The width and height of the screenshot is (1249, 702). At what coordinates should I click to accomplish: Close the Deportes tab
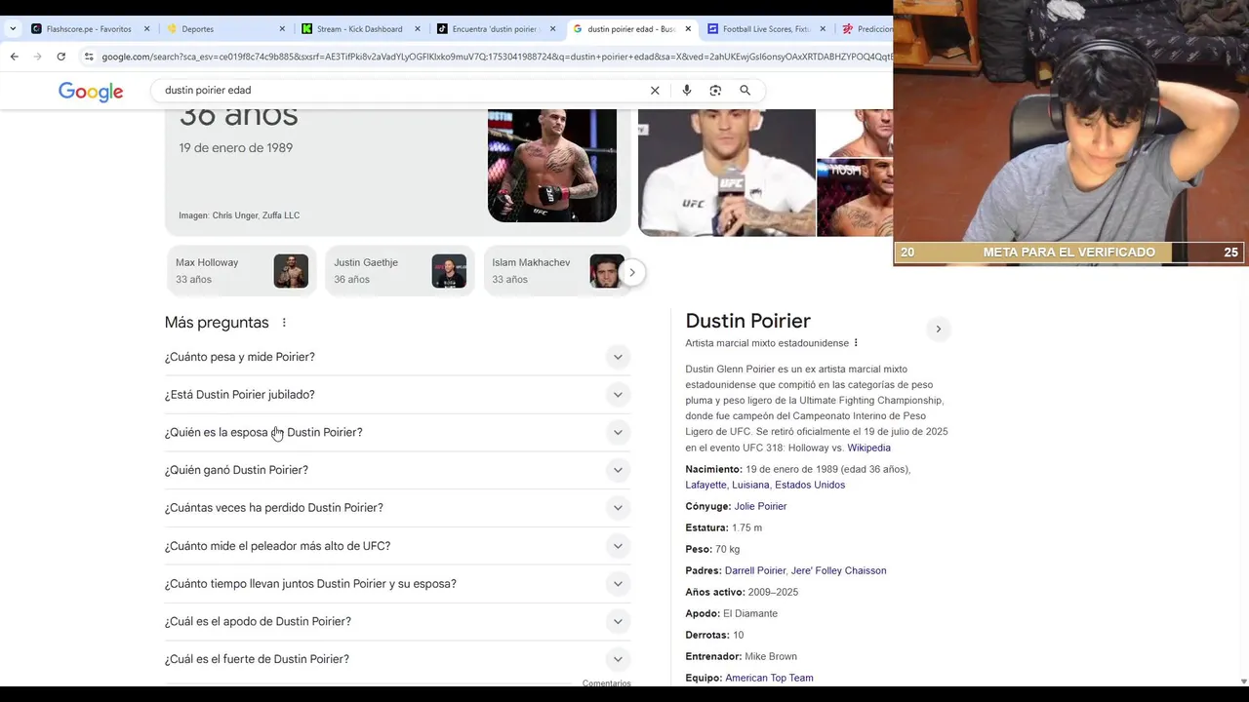point(283,29)
